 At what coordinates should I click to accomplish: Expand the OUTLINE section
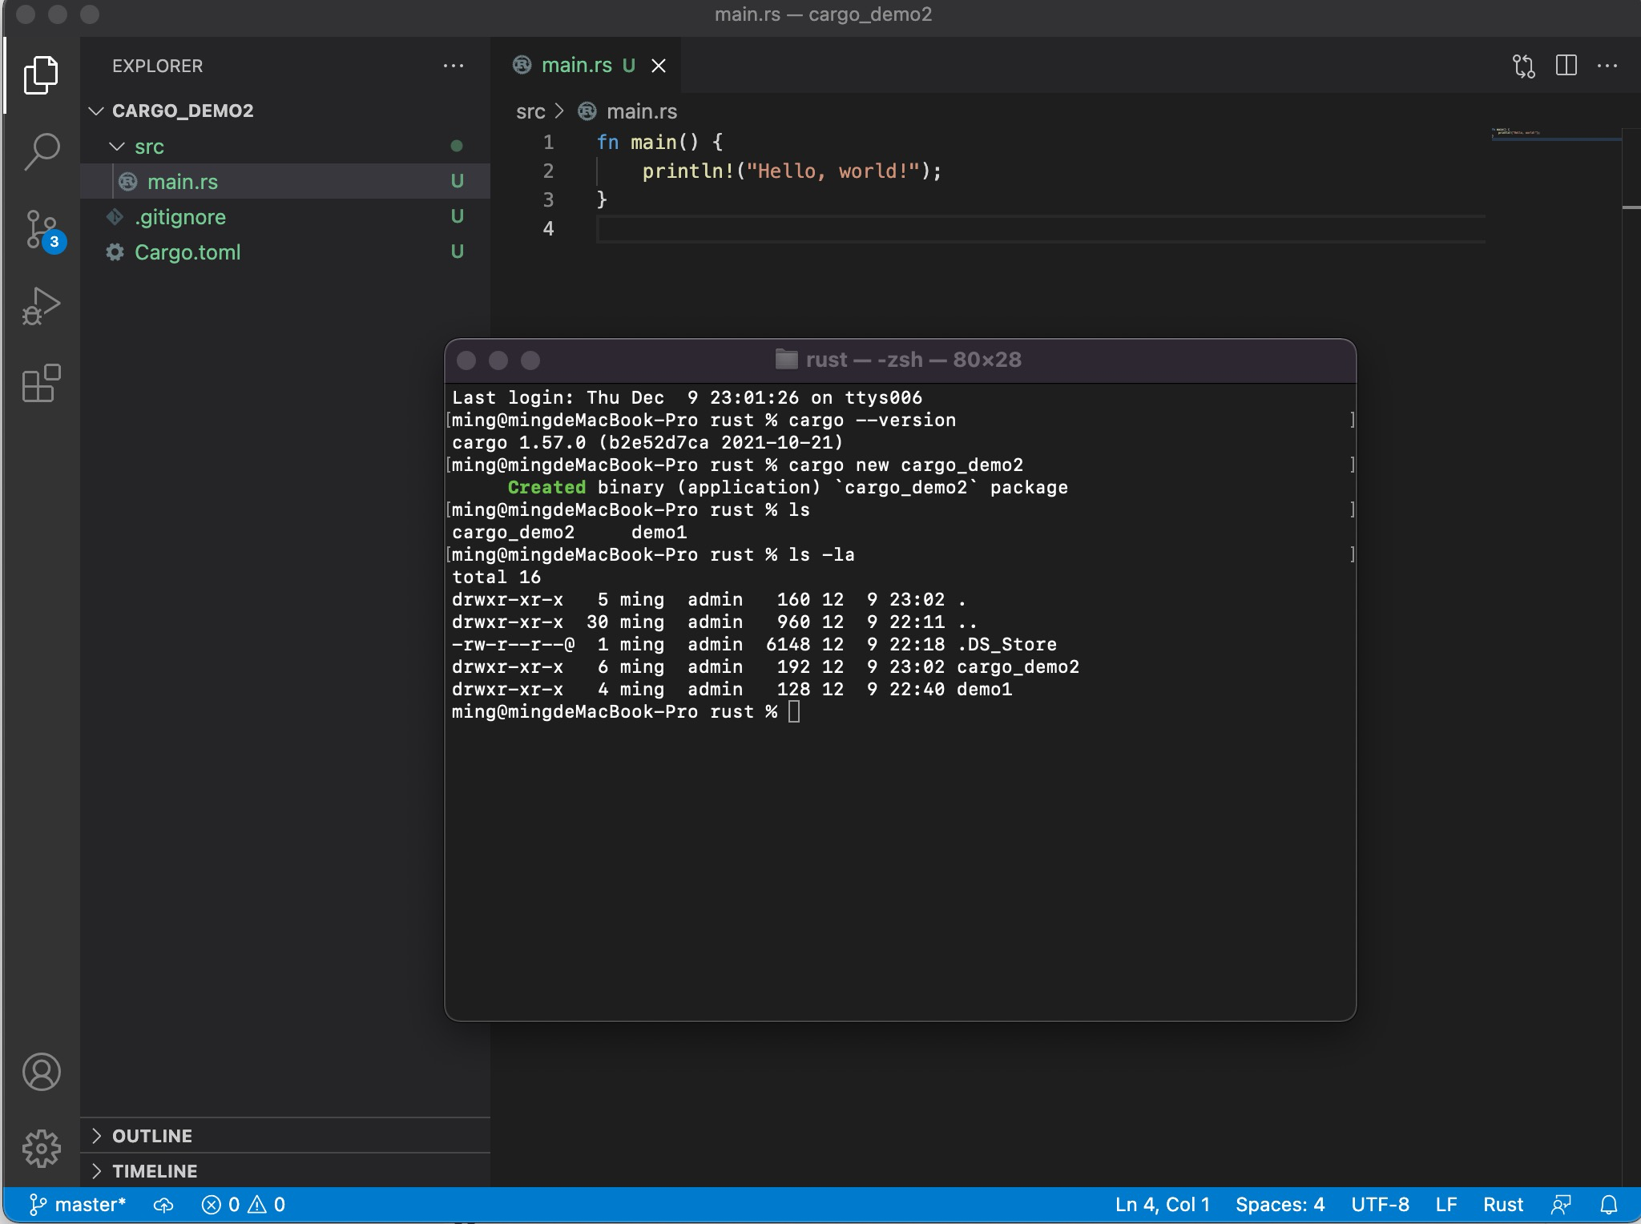(152, 1136)
